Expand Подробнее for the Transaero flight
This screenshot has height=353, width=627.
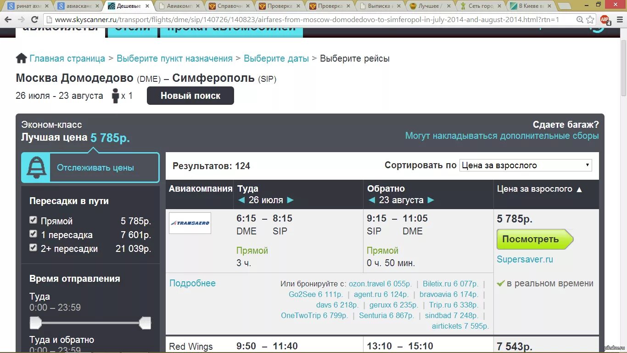(192, 283)
